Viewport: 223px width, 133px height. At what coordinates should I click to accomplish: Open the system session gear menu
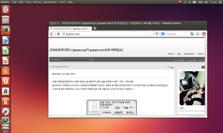(x=220, y=2)
